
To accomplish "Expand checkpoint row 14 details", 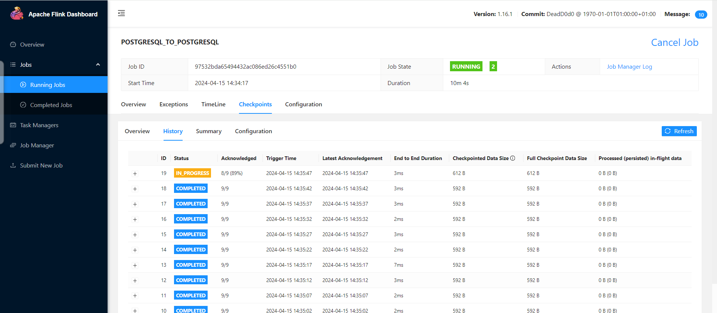I will 135,250.
